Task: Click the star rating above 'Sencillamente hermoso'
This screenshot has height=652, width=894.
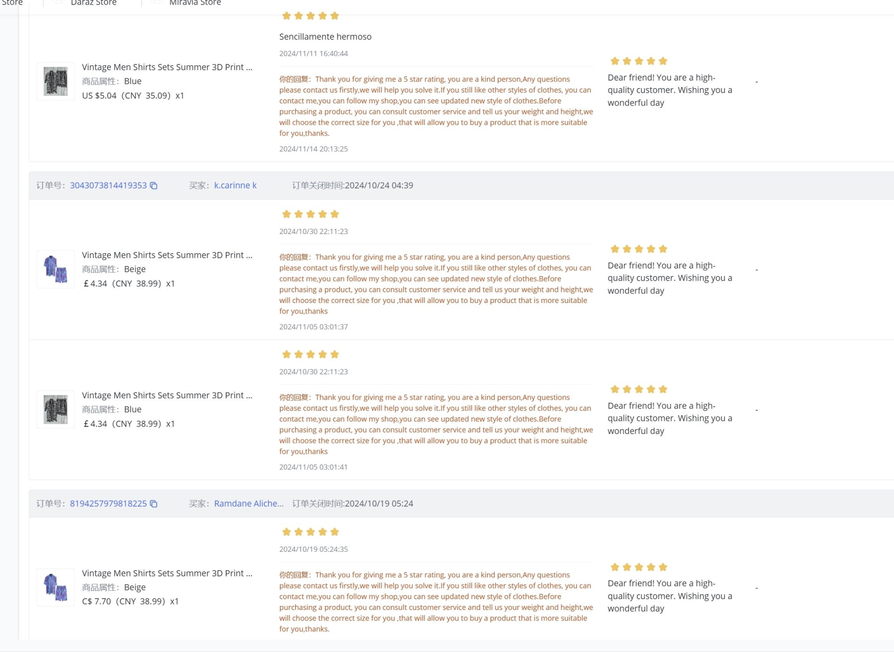Action: pos(311,16)
